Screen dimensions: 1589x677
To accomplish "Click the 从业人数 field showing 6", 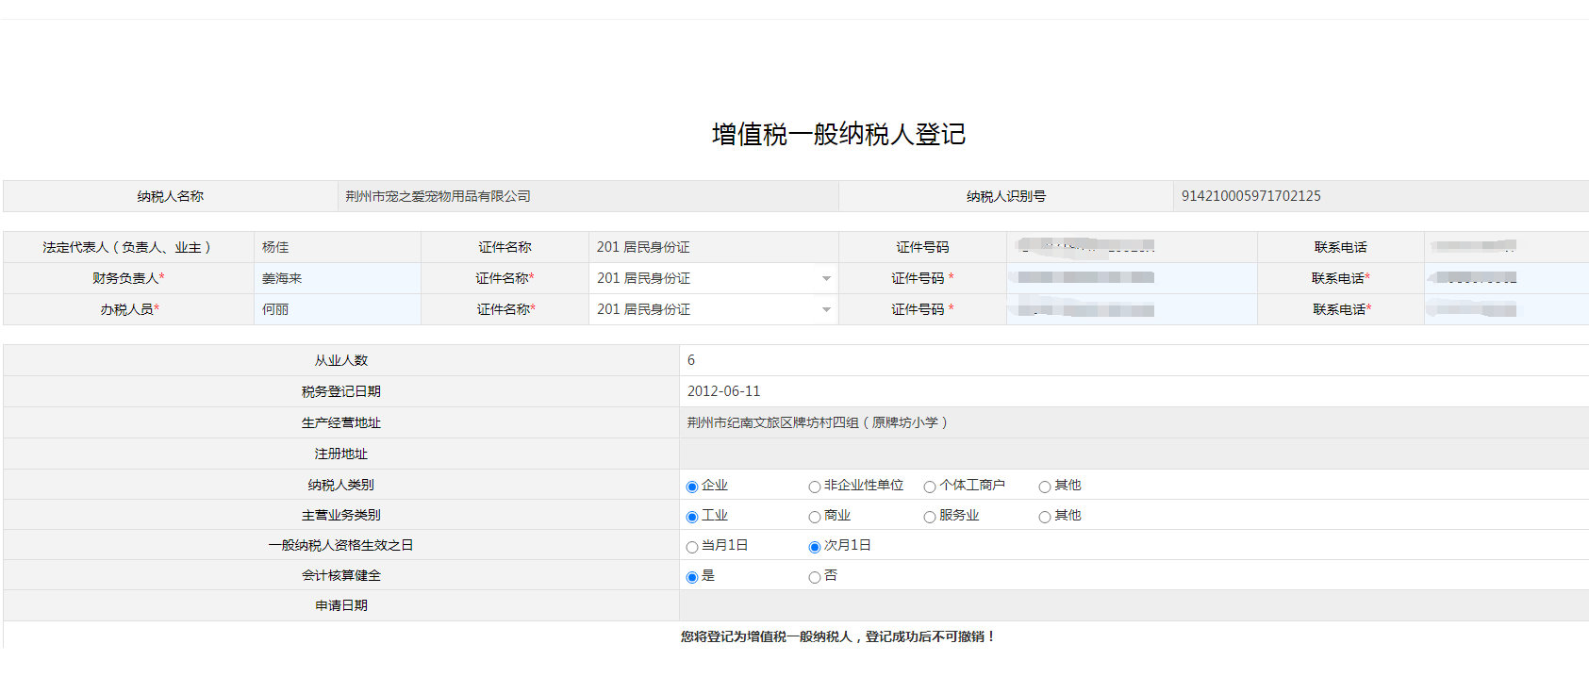I will tap(1132, 360).
